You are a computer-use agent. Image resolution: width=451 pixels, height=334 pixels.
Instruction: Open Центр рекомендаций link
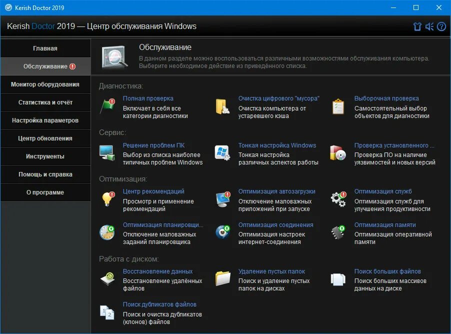tap(153, 191)
